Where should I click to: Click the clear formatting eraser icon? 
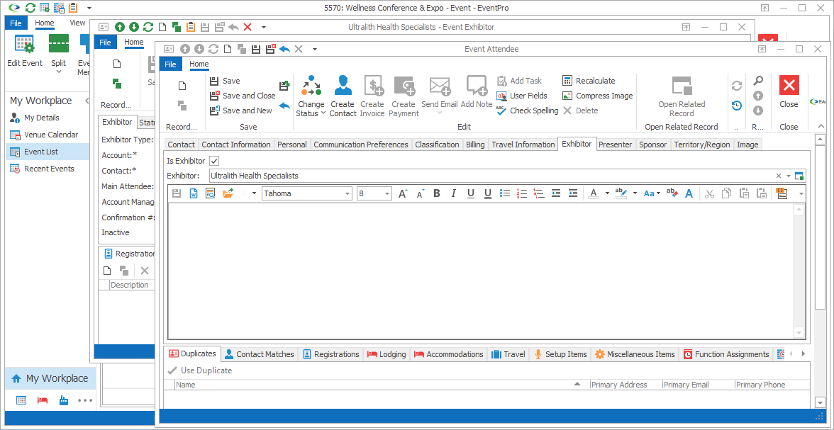(672, 194)
